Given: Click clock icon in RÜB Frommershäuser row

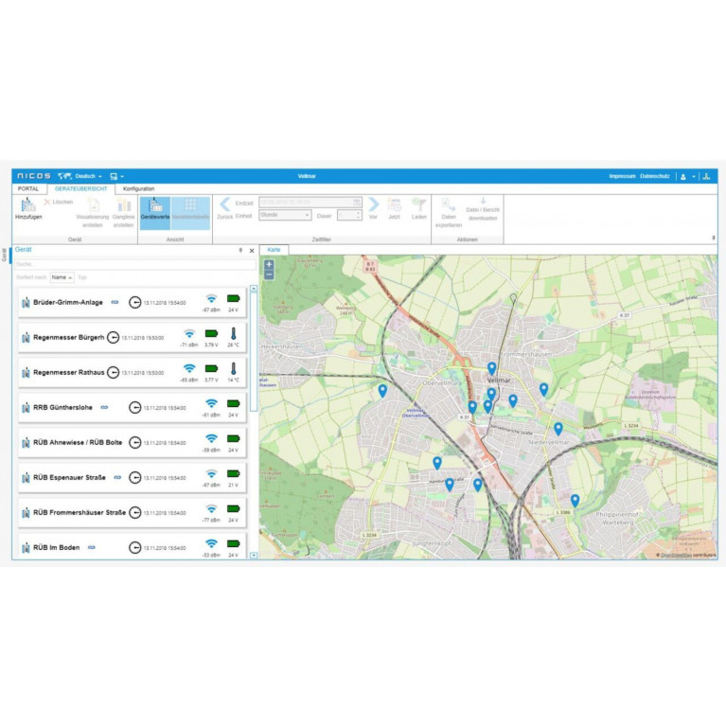Looking at the screenshot, I should coord(134,512).
